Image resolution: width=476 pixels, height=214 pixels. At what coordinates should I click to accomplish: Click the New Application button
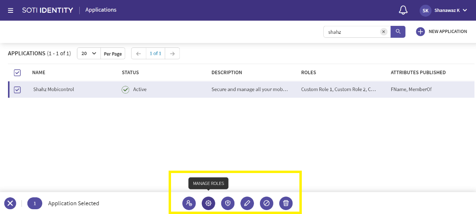pyautogui.click(x=441, y=32)
